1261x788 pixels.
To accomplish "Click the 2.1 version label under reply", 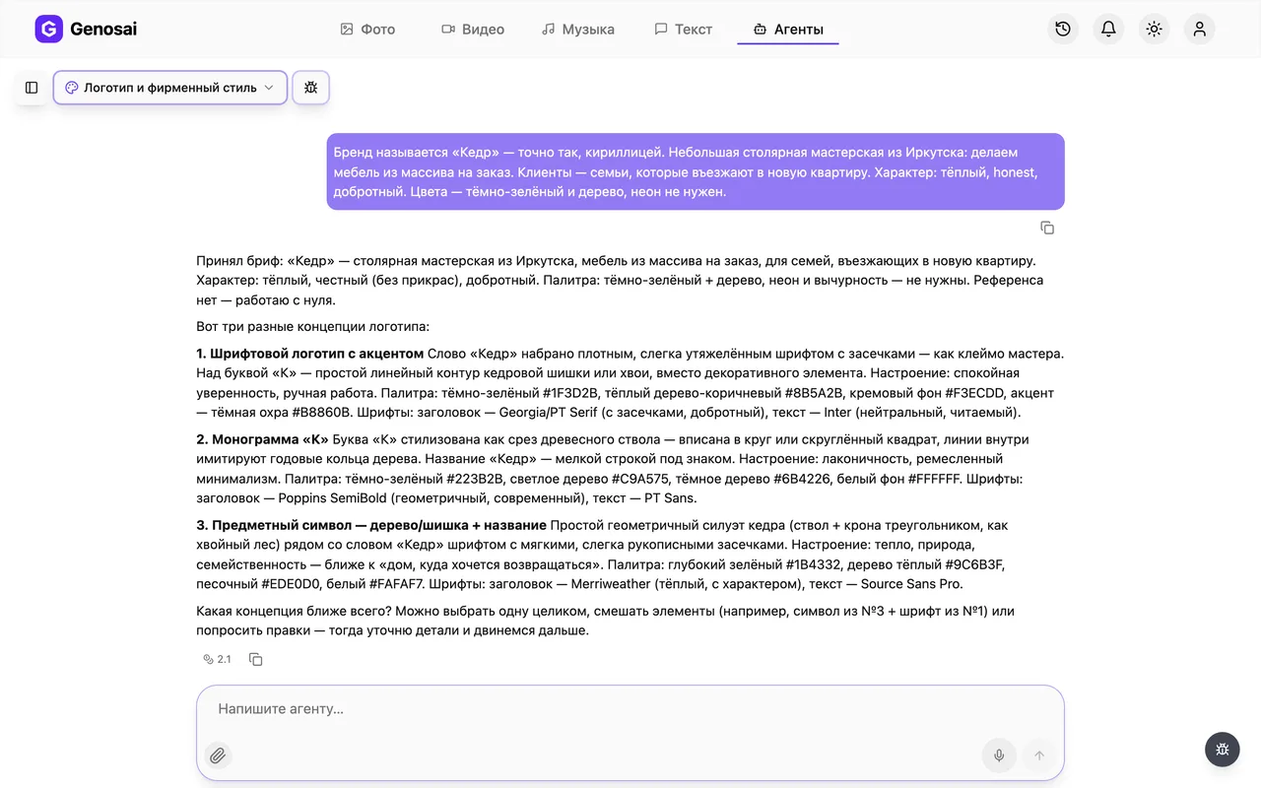I will click(x=217, y=659).
